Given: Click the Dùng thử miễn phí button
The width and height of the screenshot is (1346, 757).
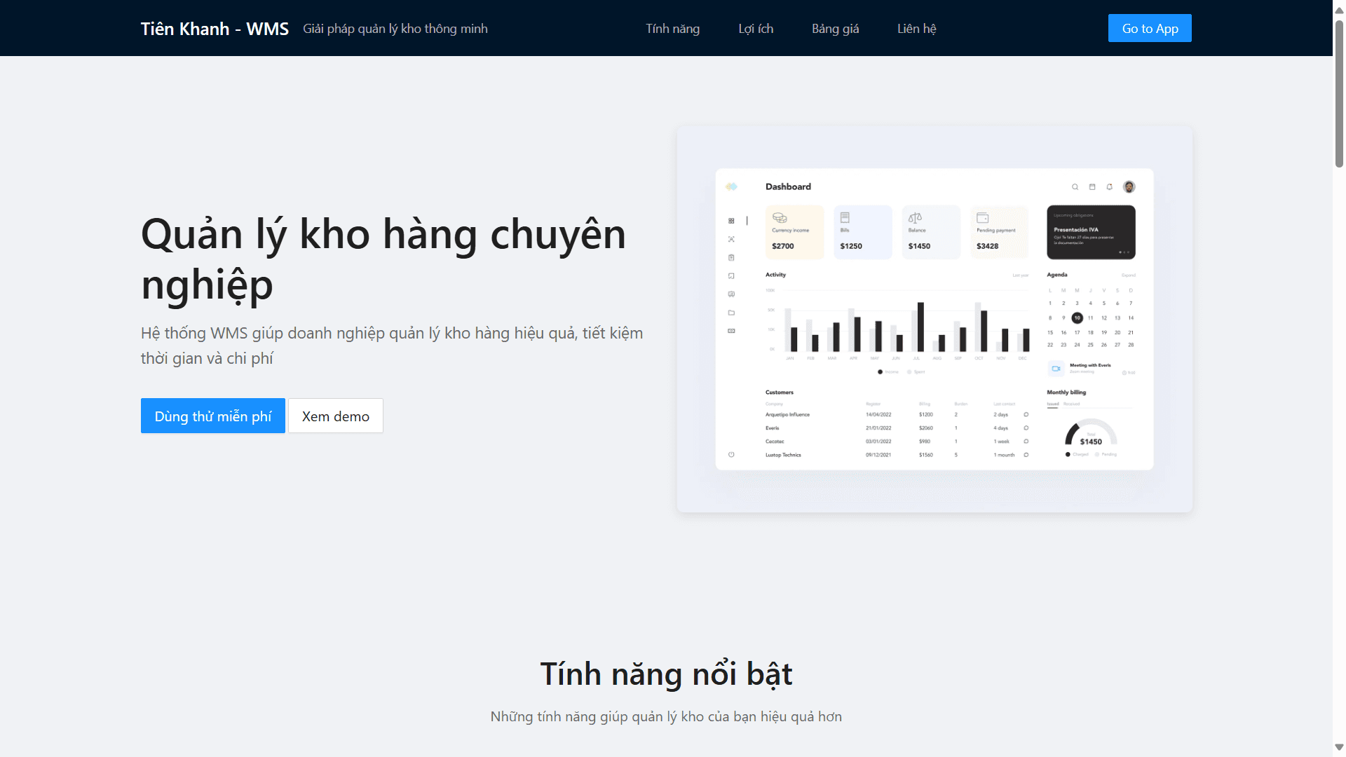Looking at the screenshot, I should [x=212, y=416].
